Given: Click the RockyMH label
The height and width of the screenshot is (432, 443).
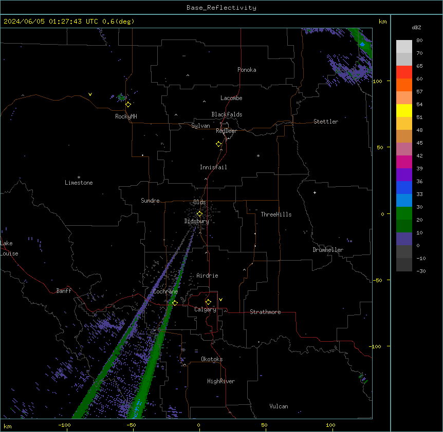Looking at the screenshot, I should (126, 116).
